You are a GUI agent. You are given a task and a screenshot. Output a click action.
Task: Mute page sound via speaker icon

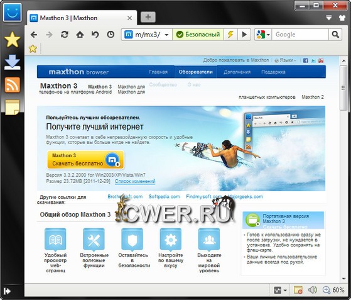[312, 290]
